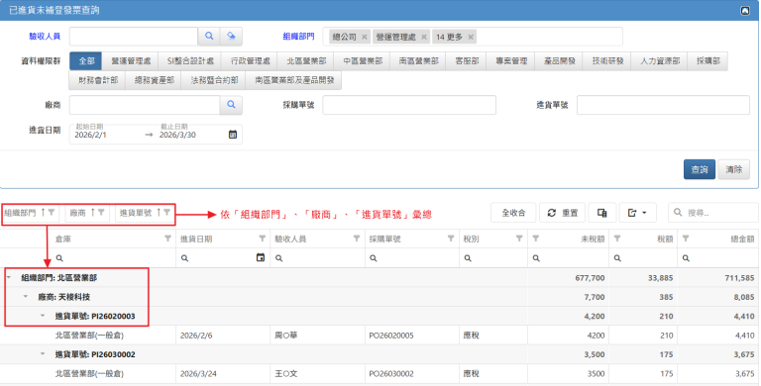Click the search icon next to 驗收人員 field
Viewport: 761px width, 386px height.
coord(209,37)
